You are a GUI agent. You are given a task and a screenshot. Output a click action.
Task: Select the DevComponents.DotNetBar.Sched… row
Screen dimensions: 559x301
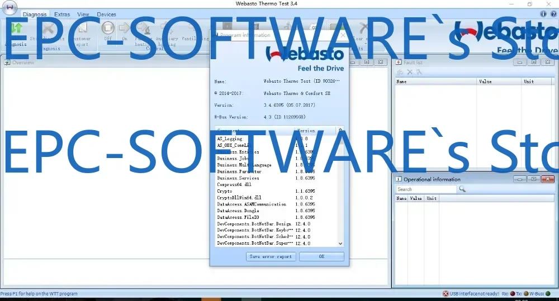(x=276, y=237)
